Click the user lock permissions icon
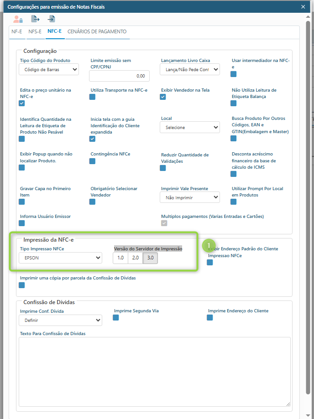 [18, 19]
